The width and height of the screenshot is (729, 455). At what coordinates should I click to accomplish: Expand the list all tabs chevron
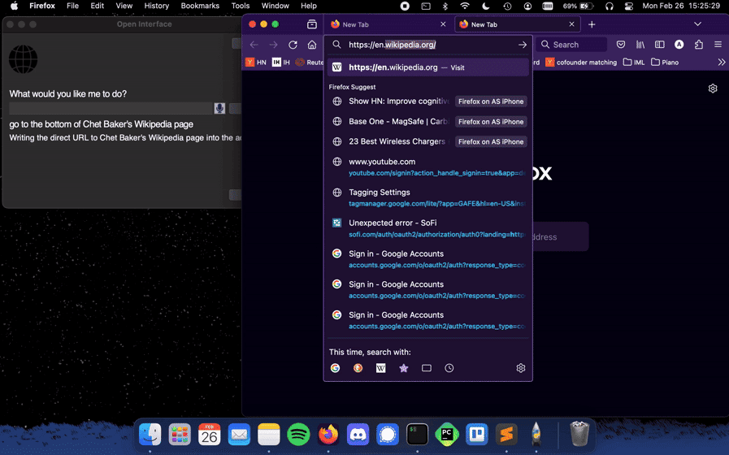(697, 24)
